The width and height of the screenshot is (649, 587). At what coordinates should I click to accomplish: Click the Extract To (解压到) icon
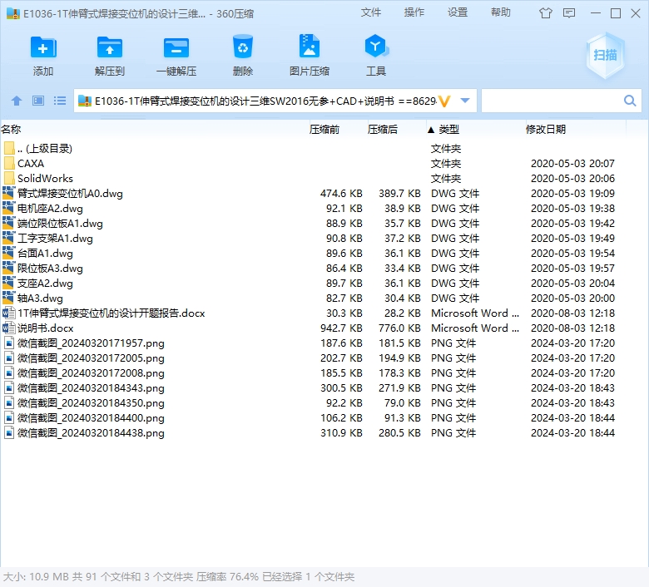click(110, 47)
